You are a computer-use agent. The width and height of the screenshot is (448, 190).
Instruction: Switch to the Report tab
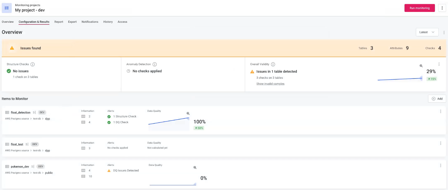click(59, 22)
